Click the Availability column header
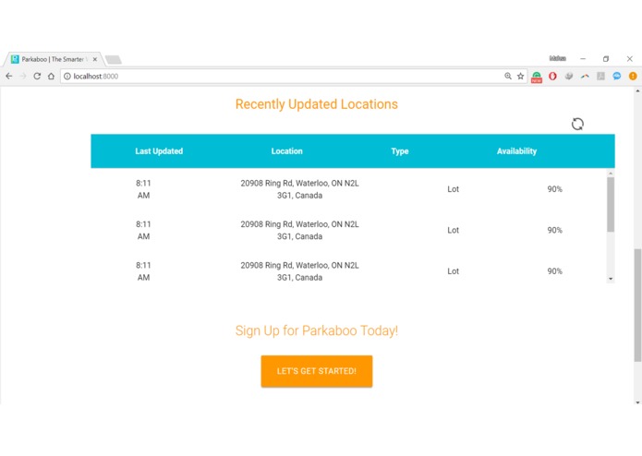The image size is (642, 456). coord(516,151)
